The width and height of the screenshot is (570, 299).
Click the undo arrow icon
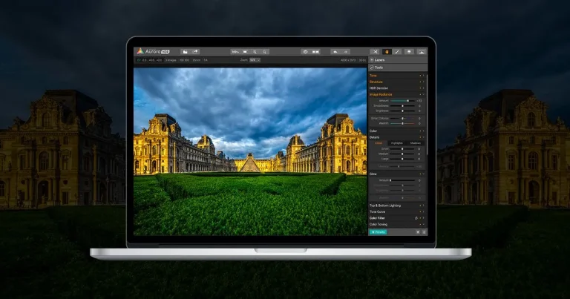(x=335, y=51)
